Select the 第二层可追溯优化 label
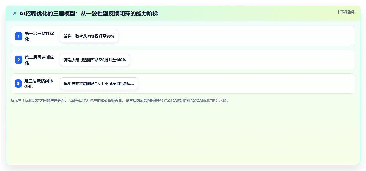 coord(40,60)
